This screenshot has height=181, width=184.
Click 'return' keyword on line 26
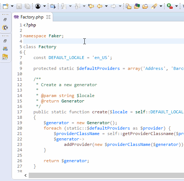click(x=51, y=161)
